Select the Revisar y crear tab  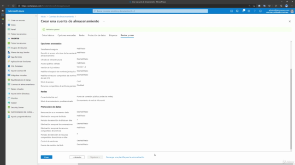[127, 35]
